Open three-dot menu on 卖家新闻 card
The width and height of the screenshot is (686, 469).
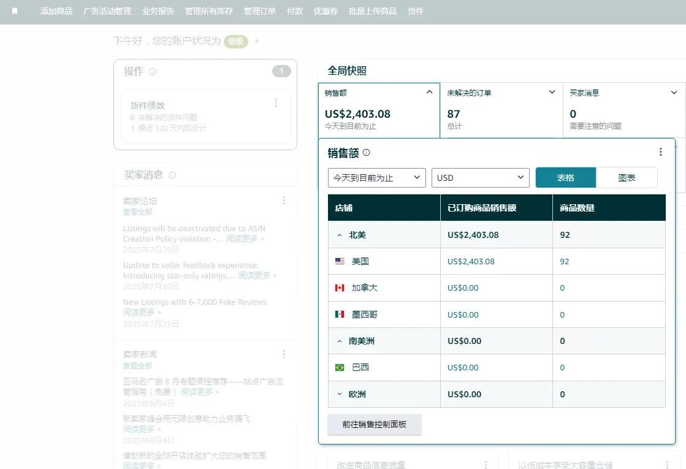284,354
